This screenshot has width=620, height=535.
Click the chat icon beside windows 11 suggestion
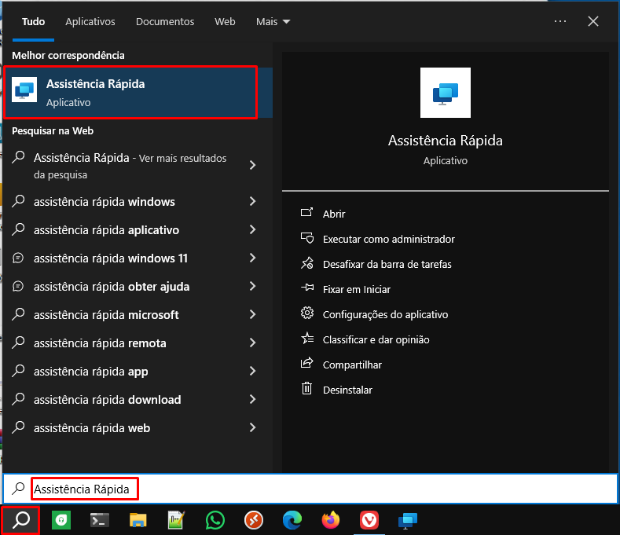[18, 258]
